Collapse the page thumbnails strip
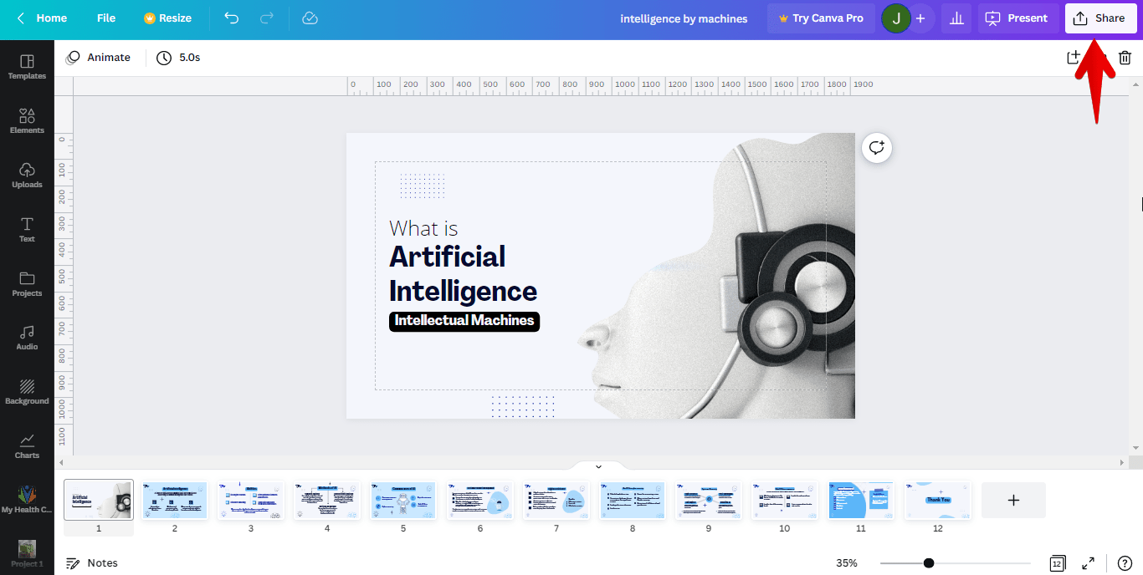This screenshot has width=1143, height=575. (597, 466)
